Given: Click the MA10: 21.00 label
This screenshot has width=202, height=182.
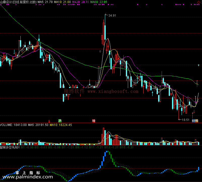Looking at the screenshot, I should (x=62, y=2).
